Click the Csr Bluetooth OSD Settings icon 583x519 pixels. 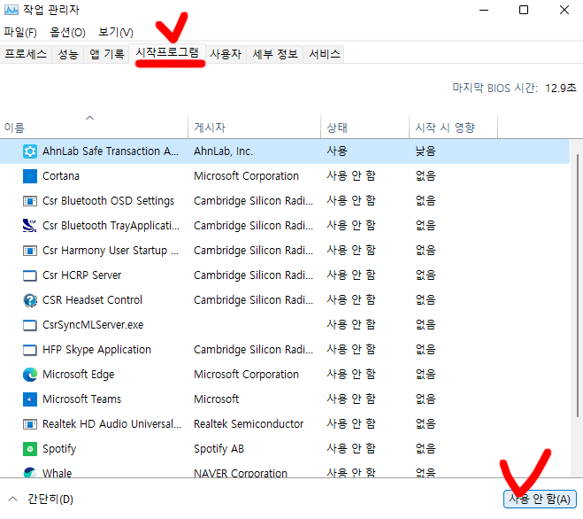(30, 201)
